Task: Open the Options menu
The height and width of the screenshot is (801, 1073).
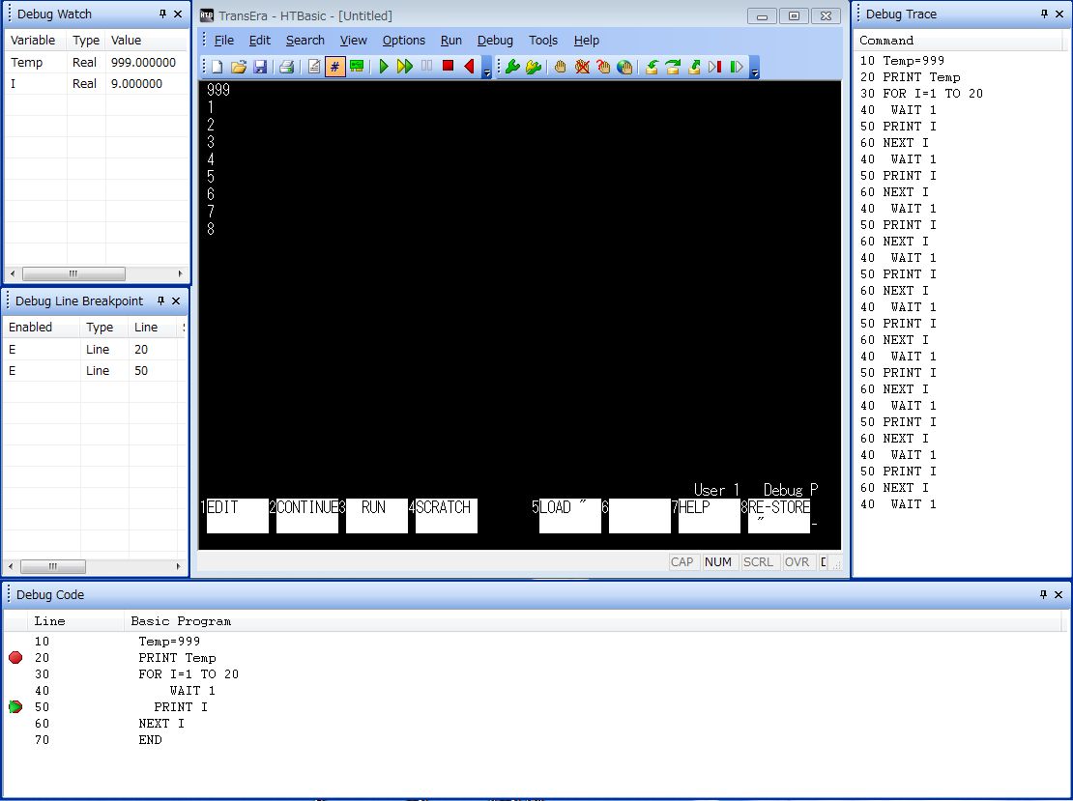Action: 404,41
